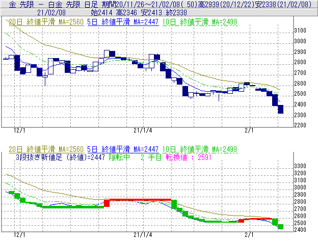The width and height of the screenshot is (318, 241).
Task: Click the last candlestick on upper chart
Action: (x=280, y=109)
